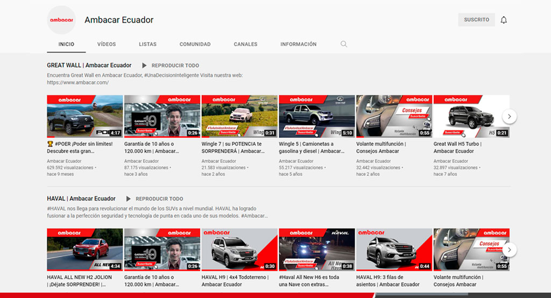This screenshot has width=551, height=298.
Task: Open the CANALES tab
Action: [x=245, y=44]
